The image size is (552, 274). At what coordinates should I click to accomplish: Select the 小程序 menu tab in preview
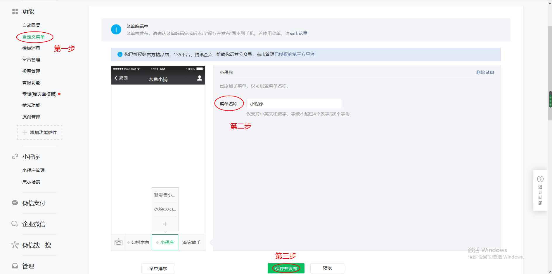(165, 242)
